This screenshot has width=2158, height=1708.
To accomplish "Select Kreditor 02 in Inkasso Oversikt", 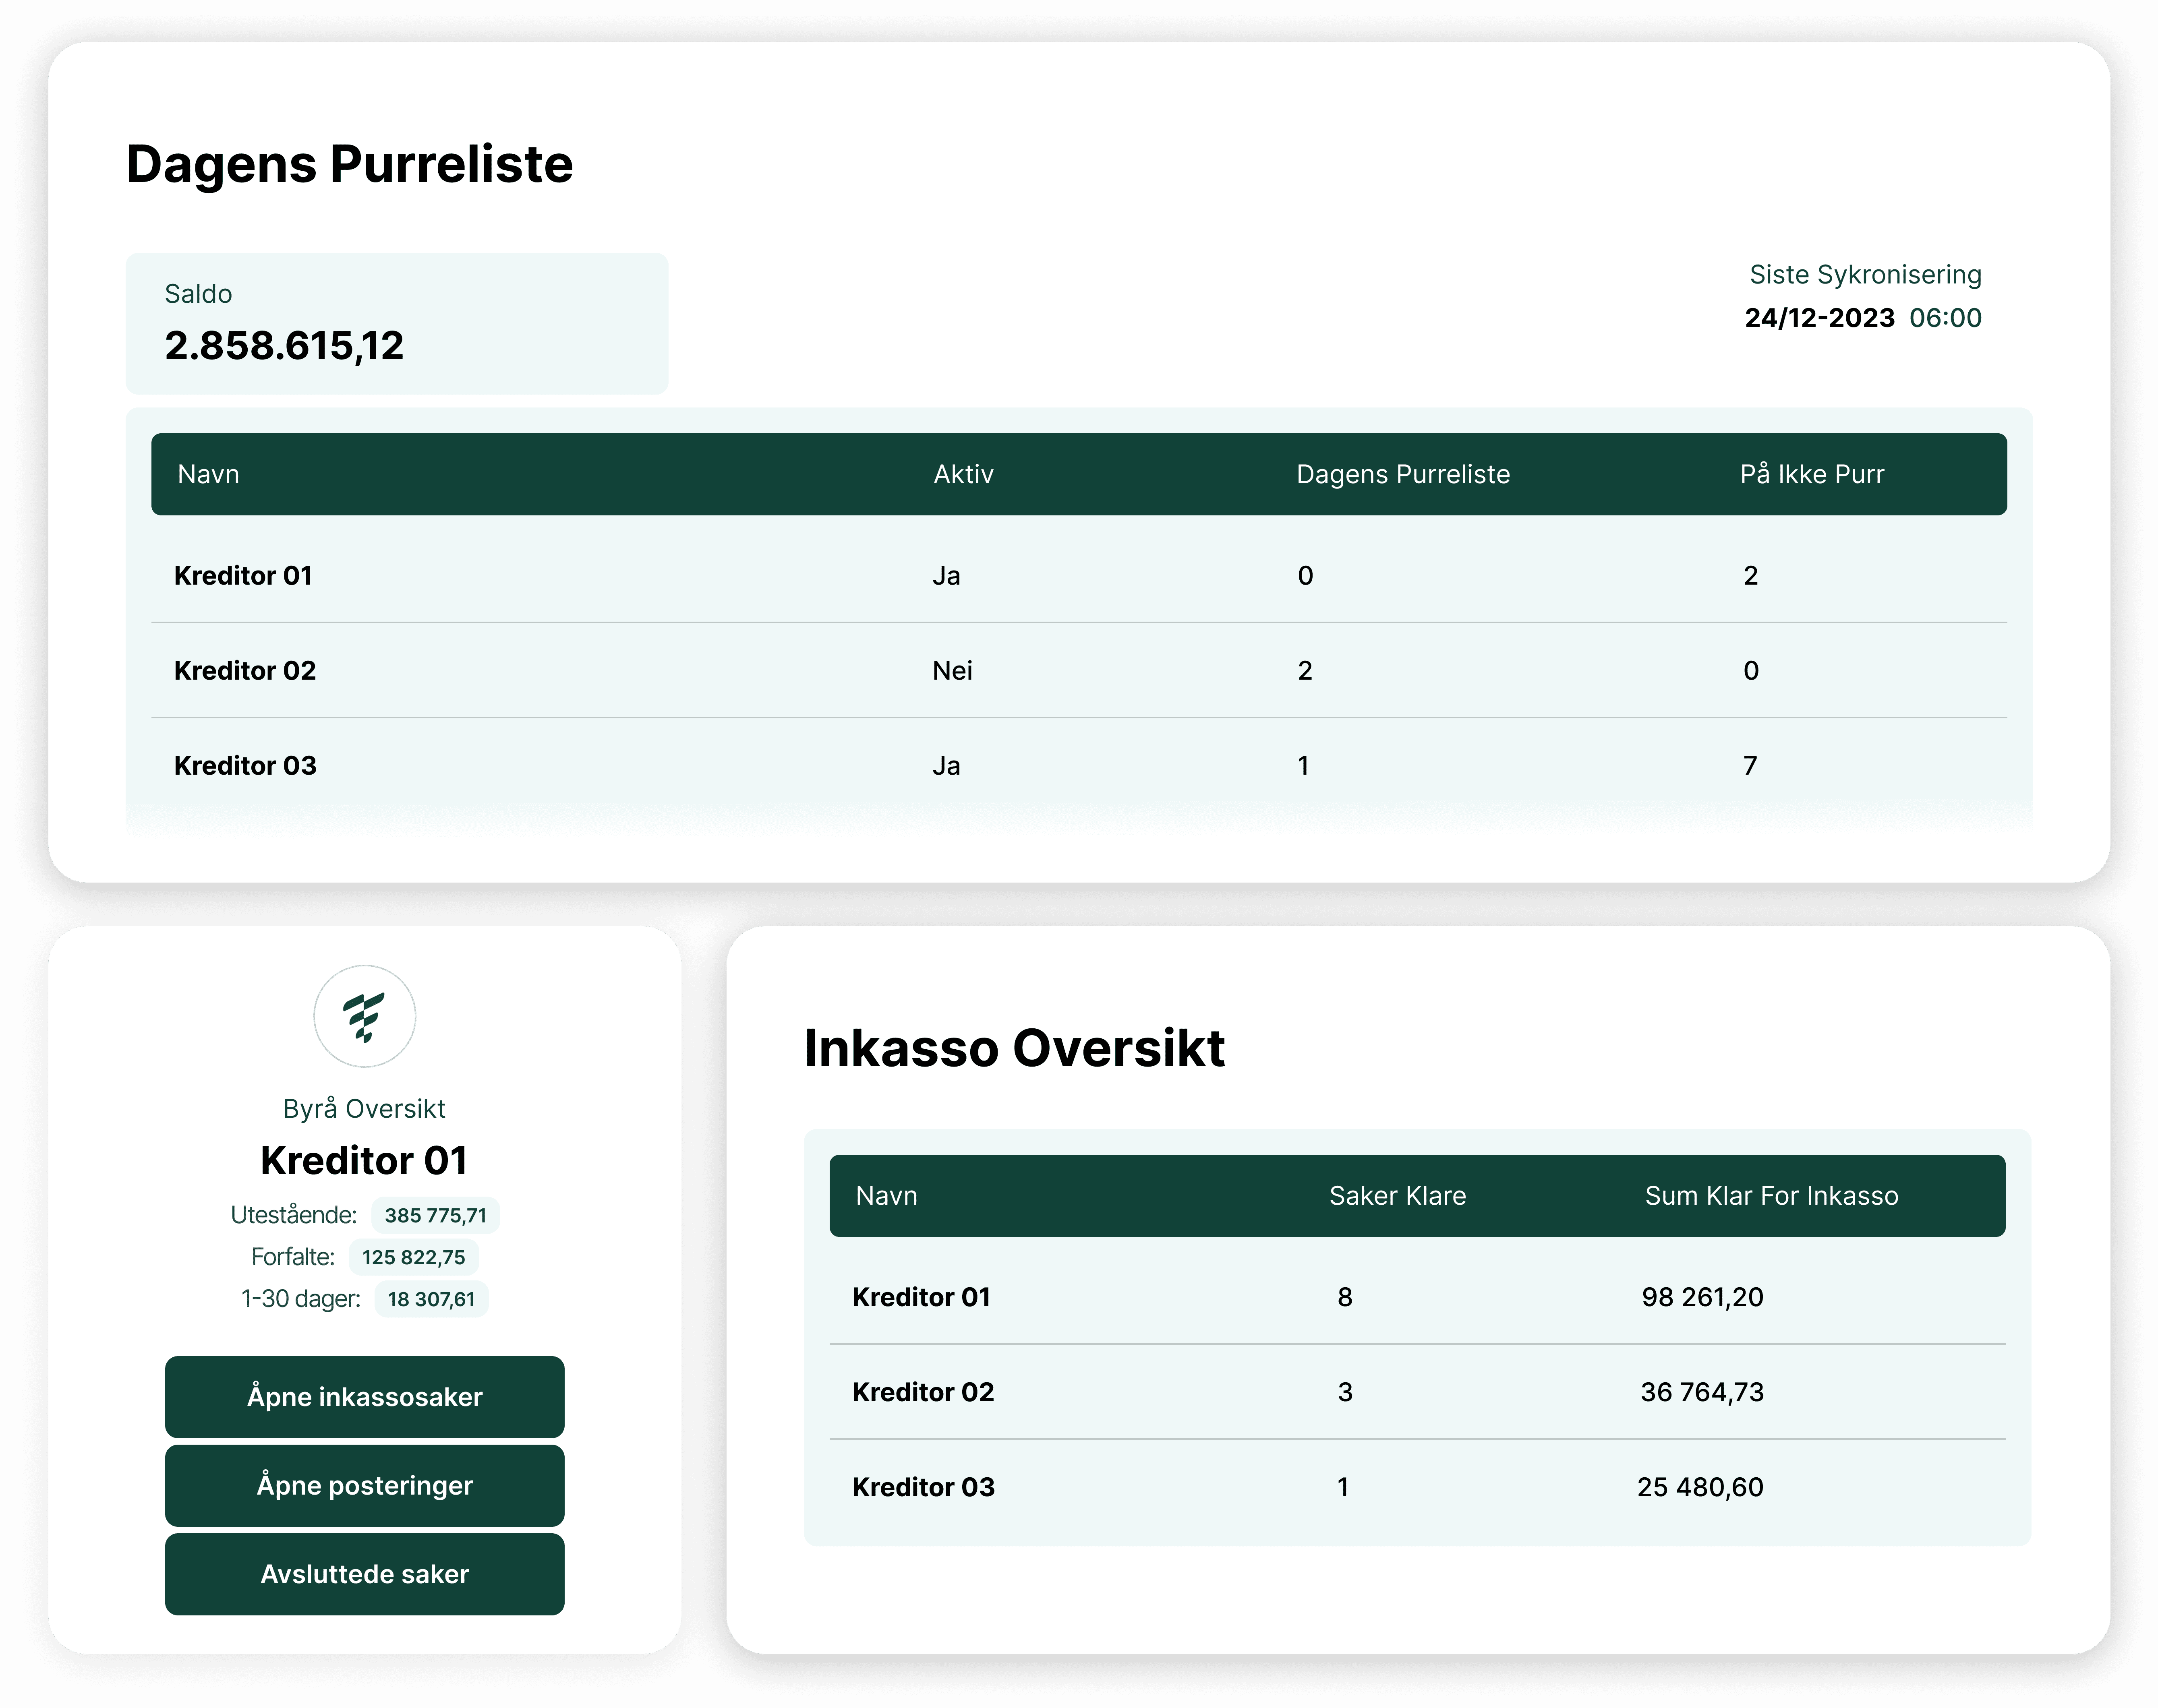I will point(922,1392).
